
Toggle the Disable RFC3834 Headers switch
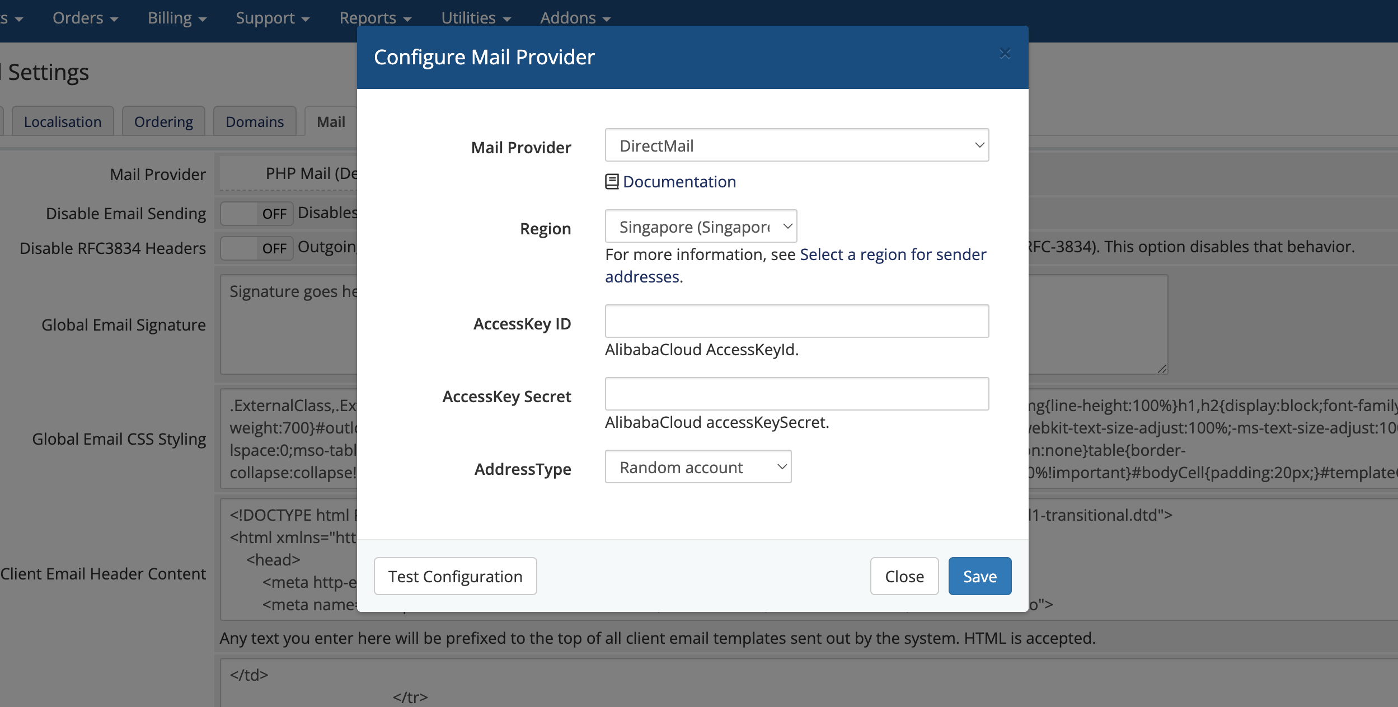point(257,248)
